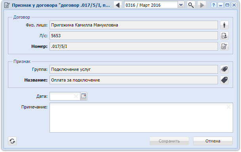Click the period field 0316 / Март 2016

151,5
